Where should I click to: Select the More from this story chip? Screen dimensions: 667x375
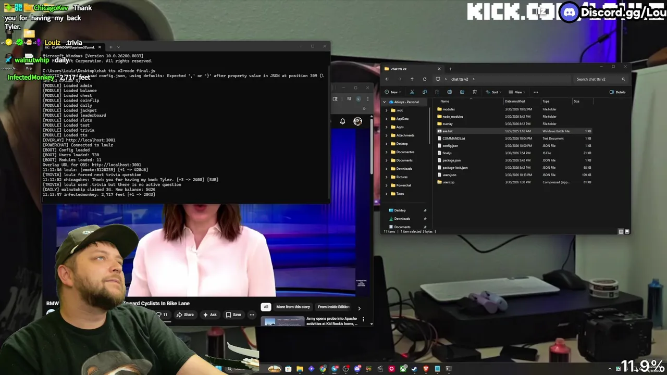pos(293,307)
